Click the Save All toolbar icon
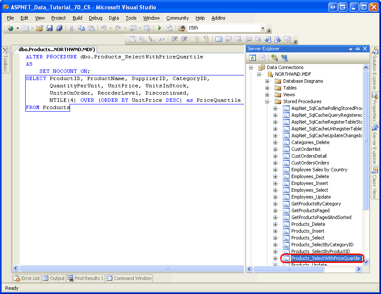381x294 pixels. tap(59, 28)
